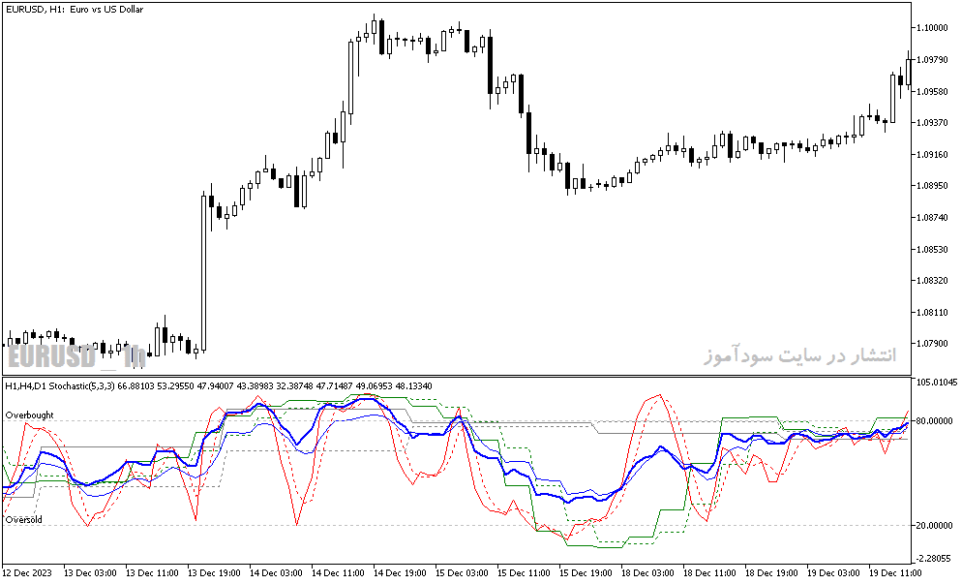This screenshot has width=962, height=584.
Task: Click the Overbought level label
Action: [x=29, y=415]
